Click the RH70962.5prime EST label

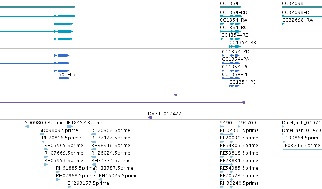pos(110,130)
